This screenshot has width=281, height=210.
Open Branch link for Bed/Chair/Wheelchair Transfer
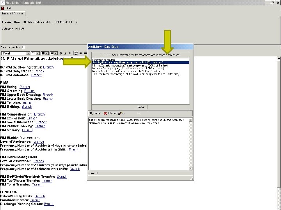click(x=62, y=177)
